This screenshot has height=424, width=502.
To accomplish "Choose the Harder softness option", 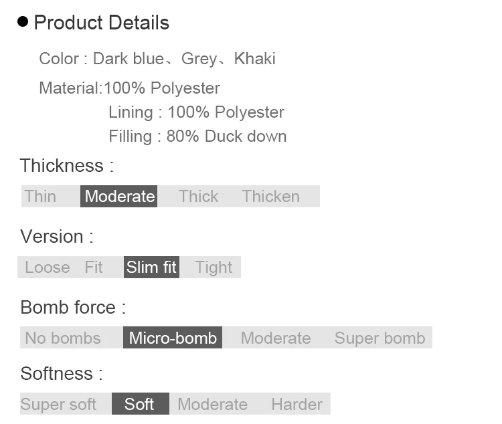I will point(297,404).
